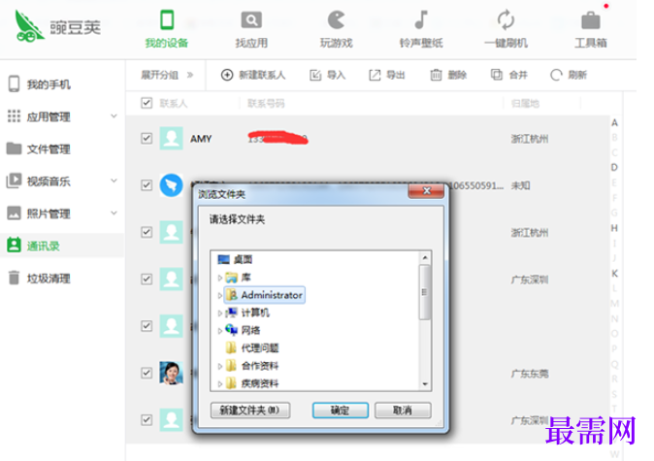
Task: Uncheck the 广东东莞 contact's checkbox
Action: click(x=147, y=373)
